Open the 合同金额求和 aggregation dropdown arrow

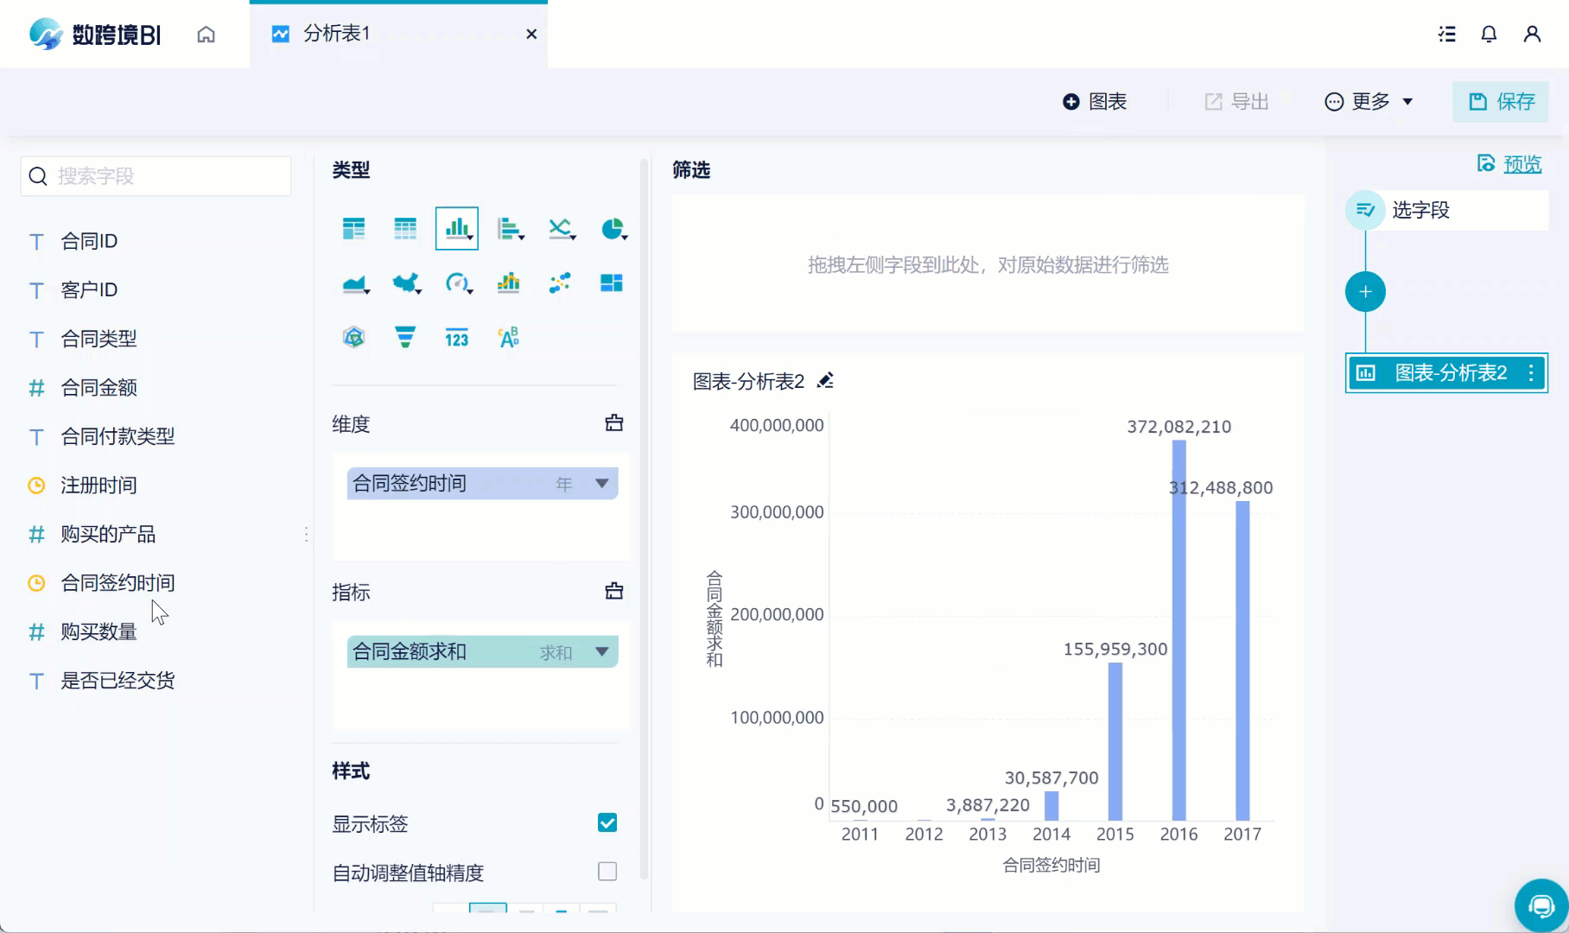pos(602,652)
